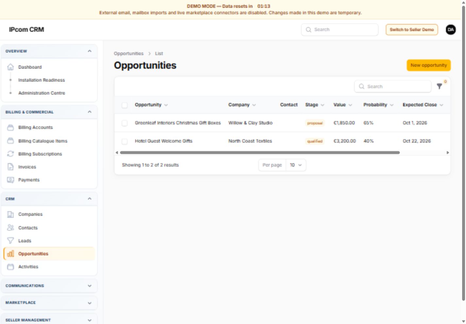Collapse the Overview sidebar section
This screenshot has width=466, height=324.
click(90, 51)
